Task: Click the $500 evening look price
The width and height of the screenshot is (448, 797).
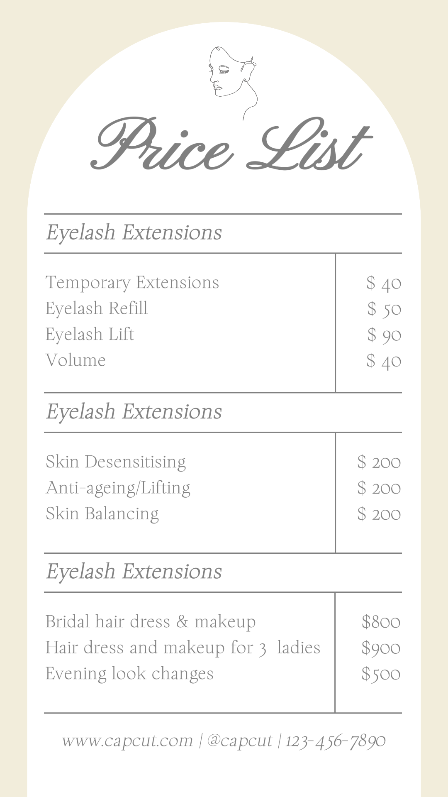Action: [x=381, y=674]
